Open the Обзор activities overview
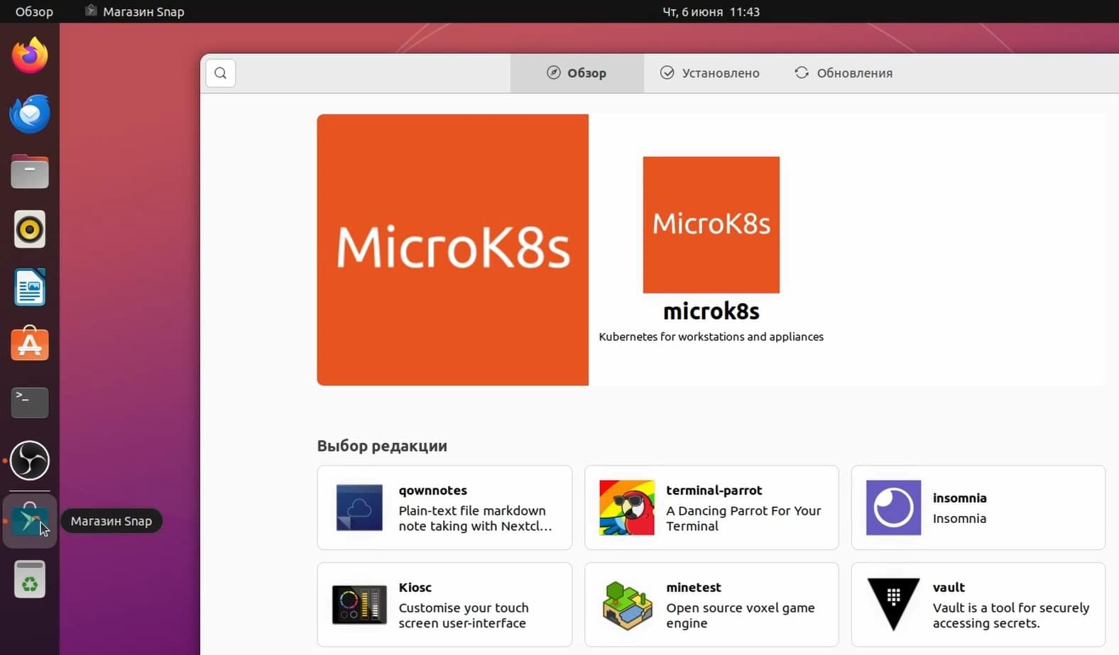 point(34,11)
